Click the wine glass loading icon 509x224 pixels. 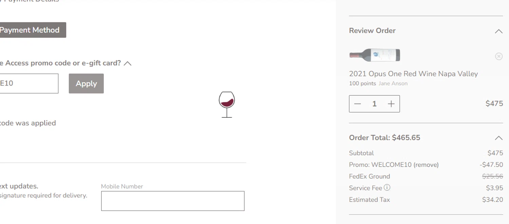tap(227, 104)
